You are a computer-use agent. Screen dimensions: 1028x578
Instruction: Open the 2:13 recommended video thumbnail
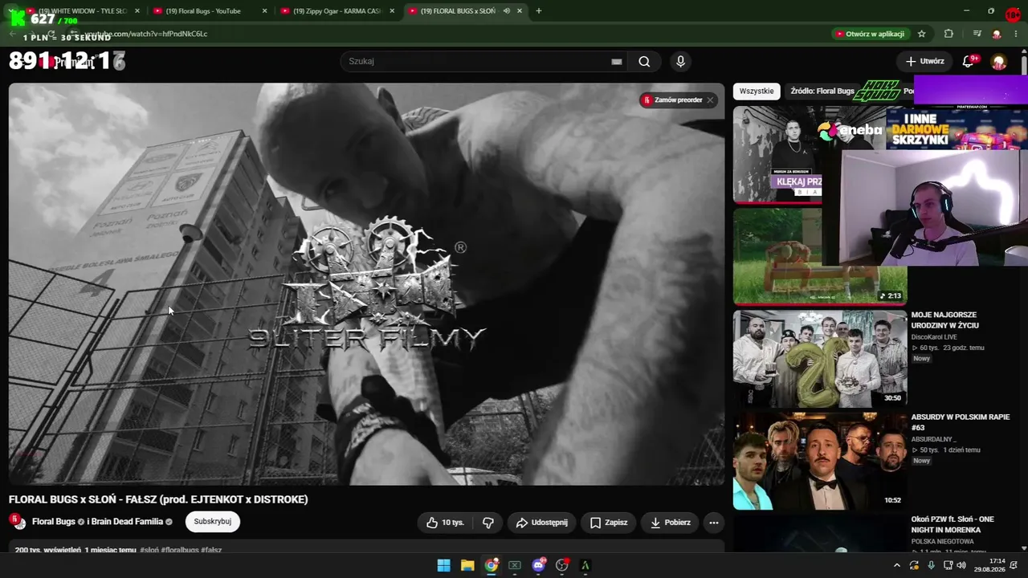(820, 257)
